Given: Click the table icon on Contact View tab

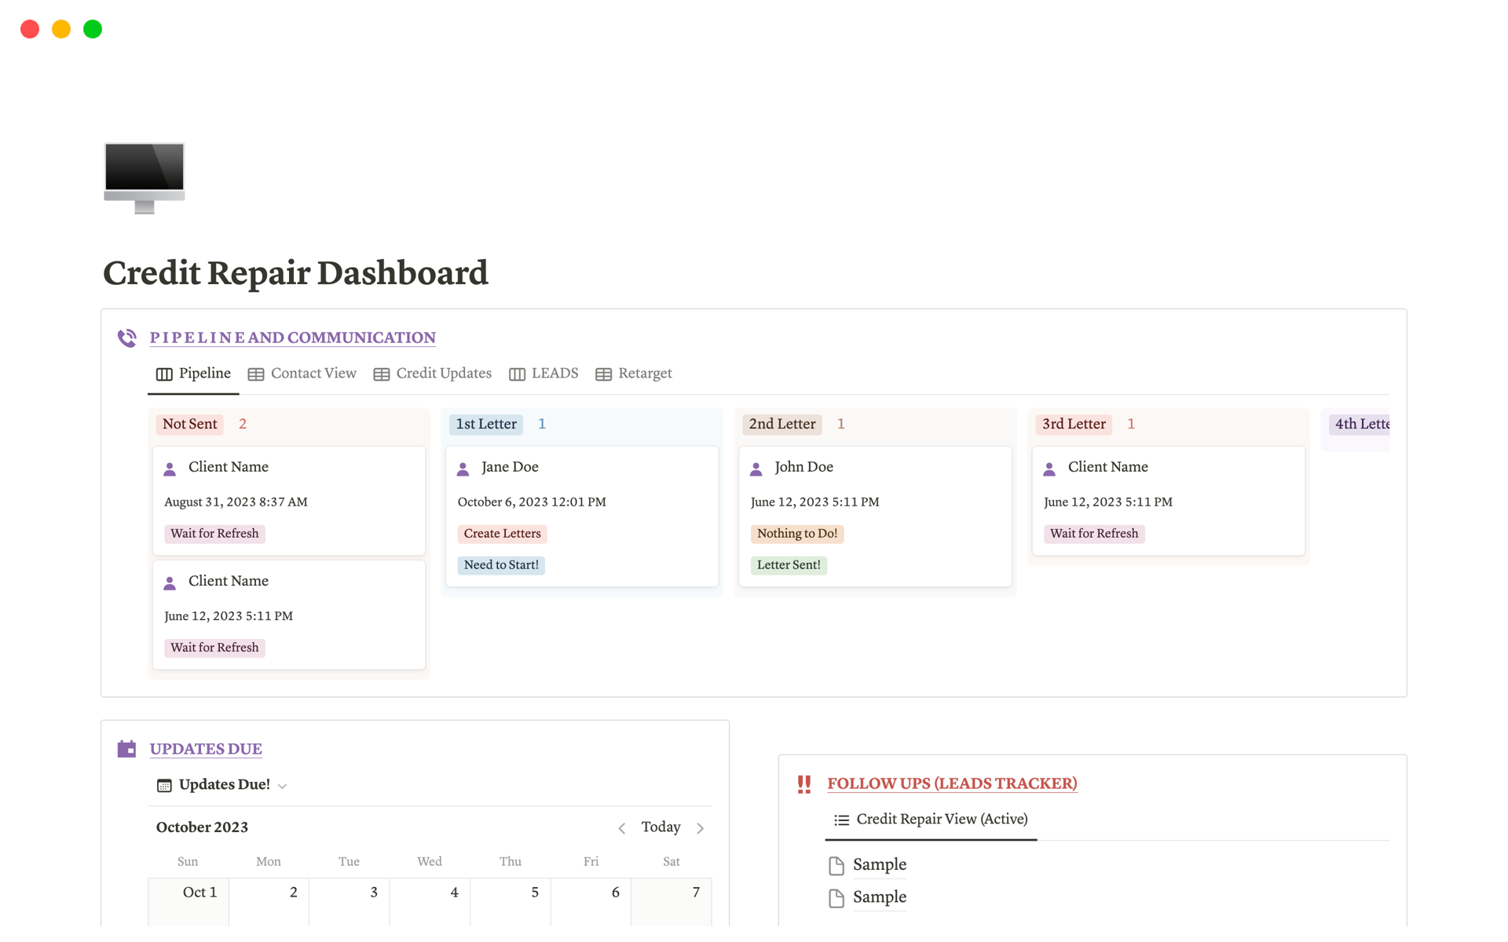Looking at the screenshot, I should click(256, 374).
